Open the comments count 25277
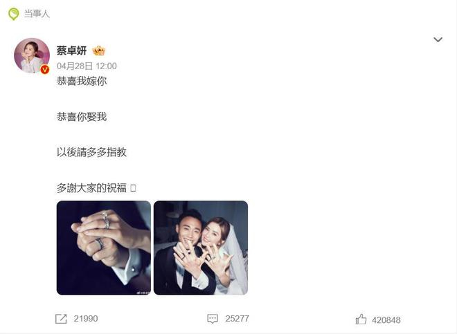457x334 pixels. pos(237,319)
